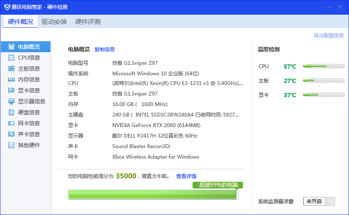The width and height of the screenshot is (349, 215).
Task: Click the 复制信息 link
Action: [105, 50]
